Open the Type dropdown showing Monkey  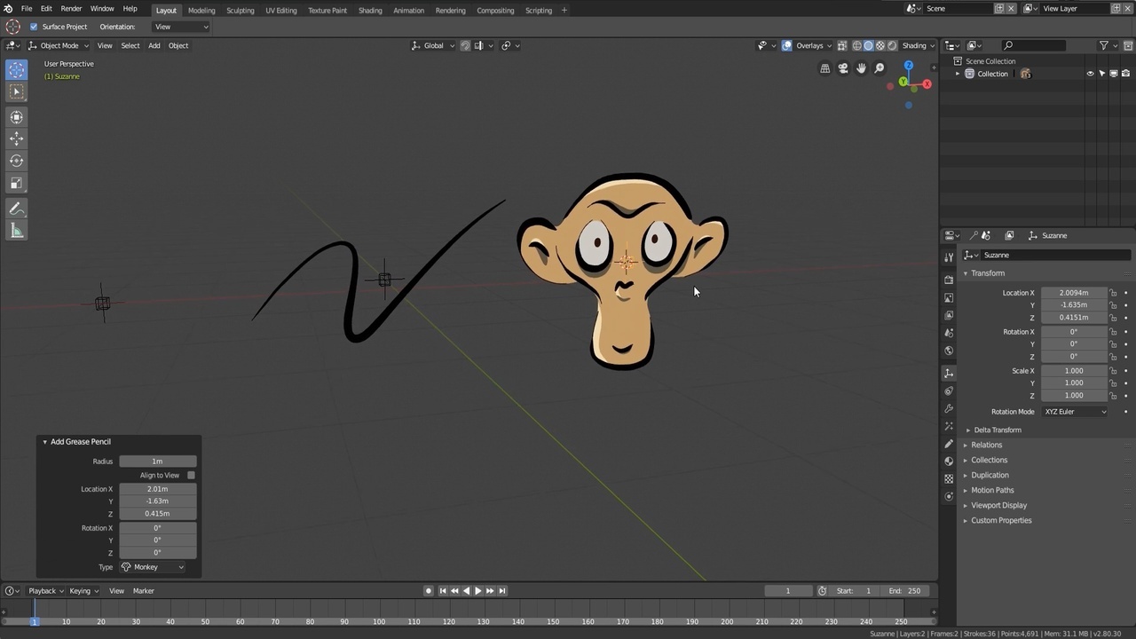click(151, 566)
